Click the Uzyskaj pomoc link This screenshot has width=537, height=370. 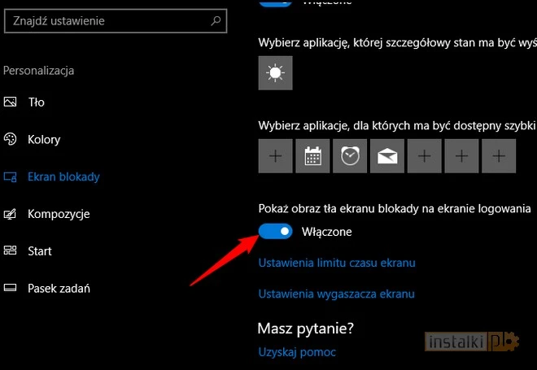tap(297, 352)
